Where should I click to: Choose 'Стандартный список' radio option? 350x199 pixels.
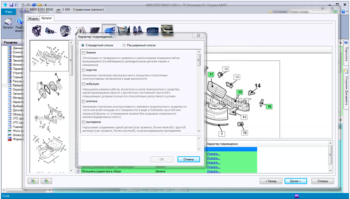tap(83, 45)
